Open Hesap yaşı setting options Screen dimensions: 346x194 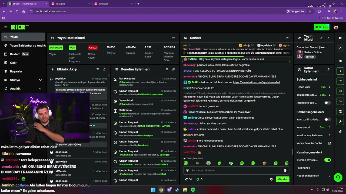[x=314, y=87]
